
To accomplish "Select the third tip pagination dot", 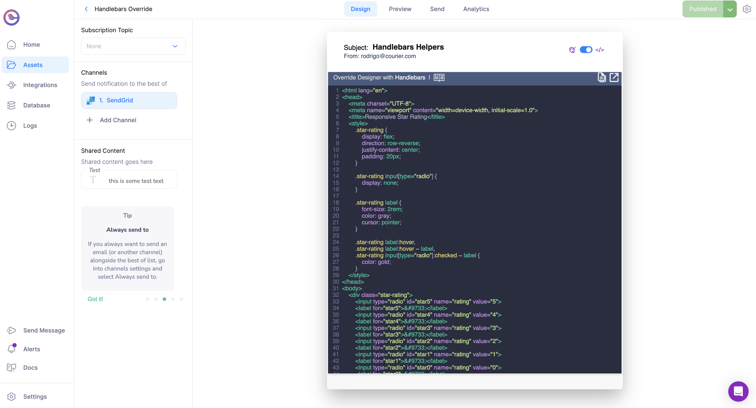I will pos(164,299).
